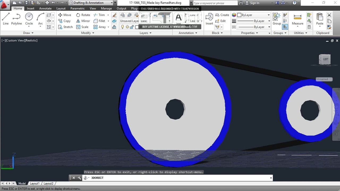The image size is (340, 191).
Task: Activate the Trim command
Action: pos(99,15)
